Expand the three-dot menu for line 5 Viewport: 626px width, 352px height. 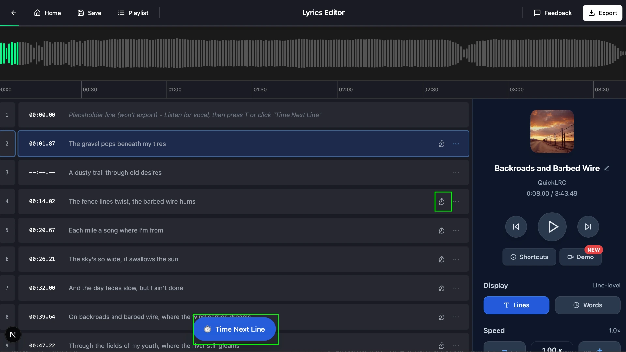[456, 230]
